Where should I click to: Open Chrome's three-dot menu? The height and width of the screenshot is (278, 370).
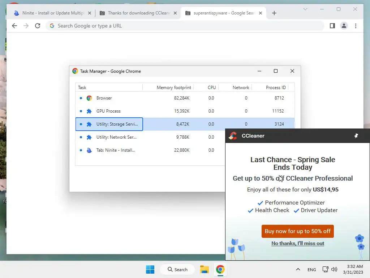356,26
